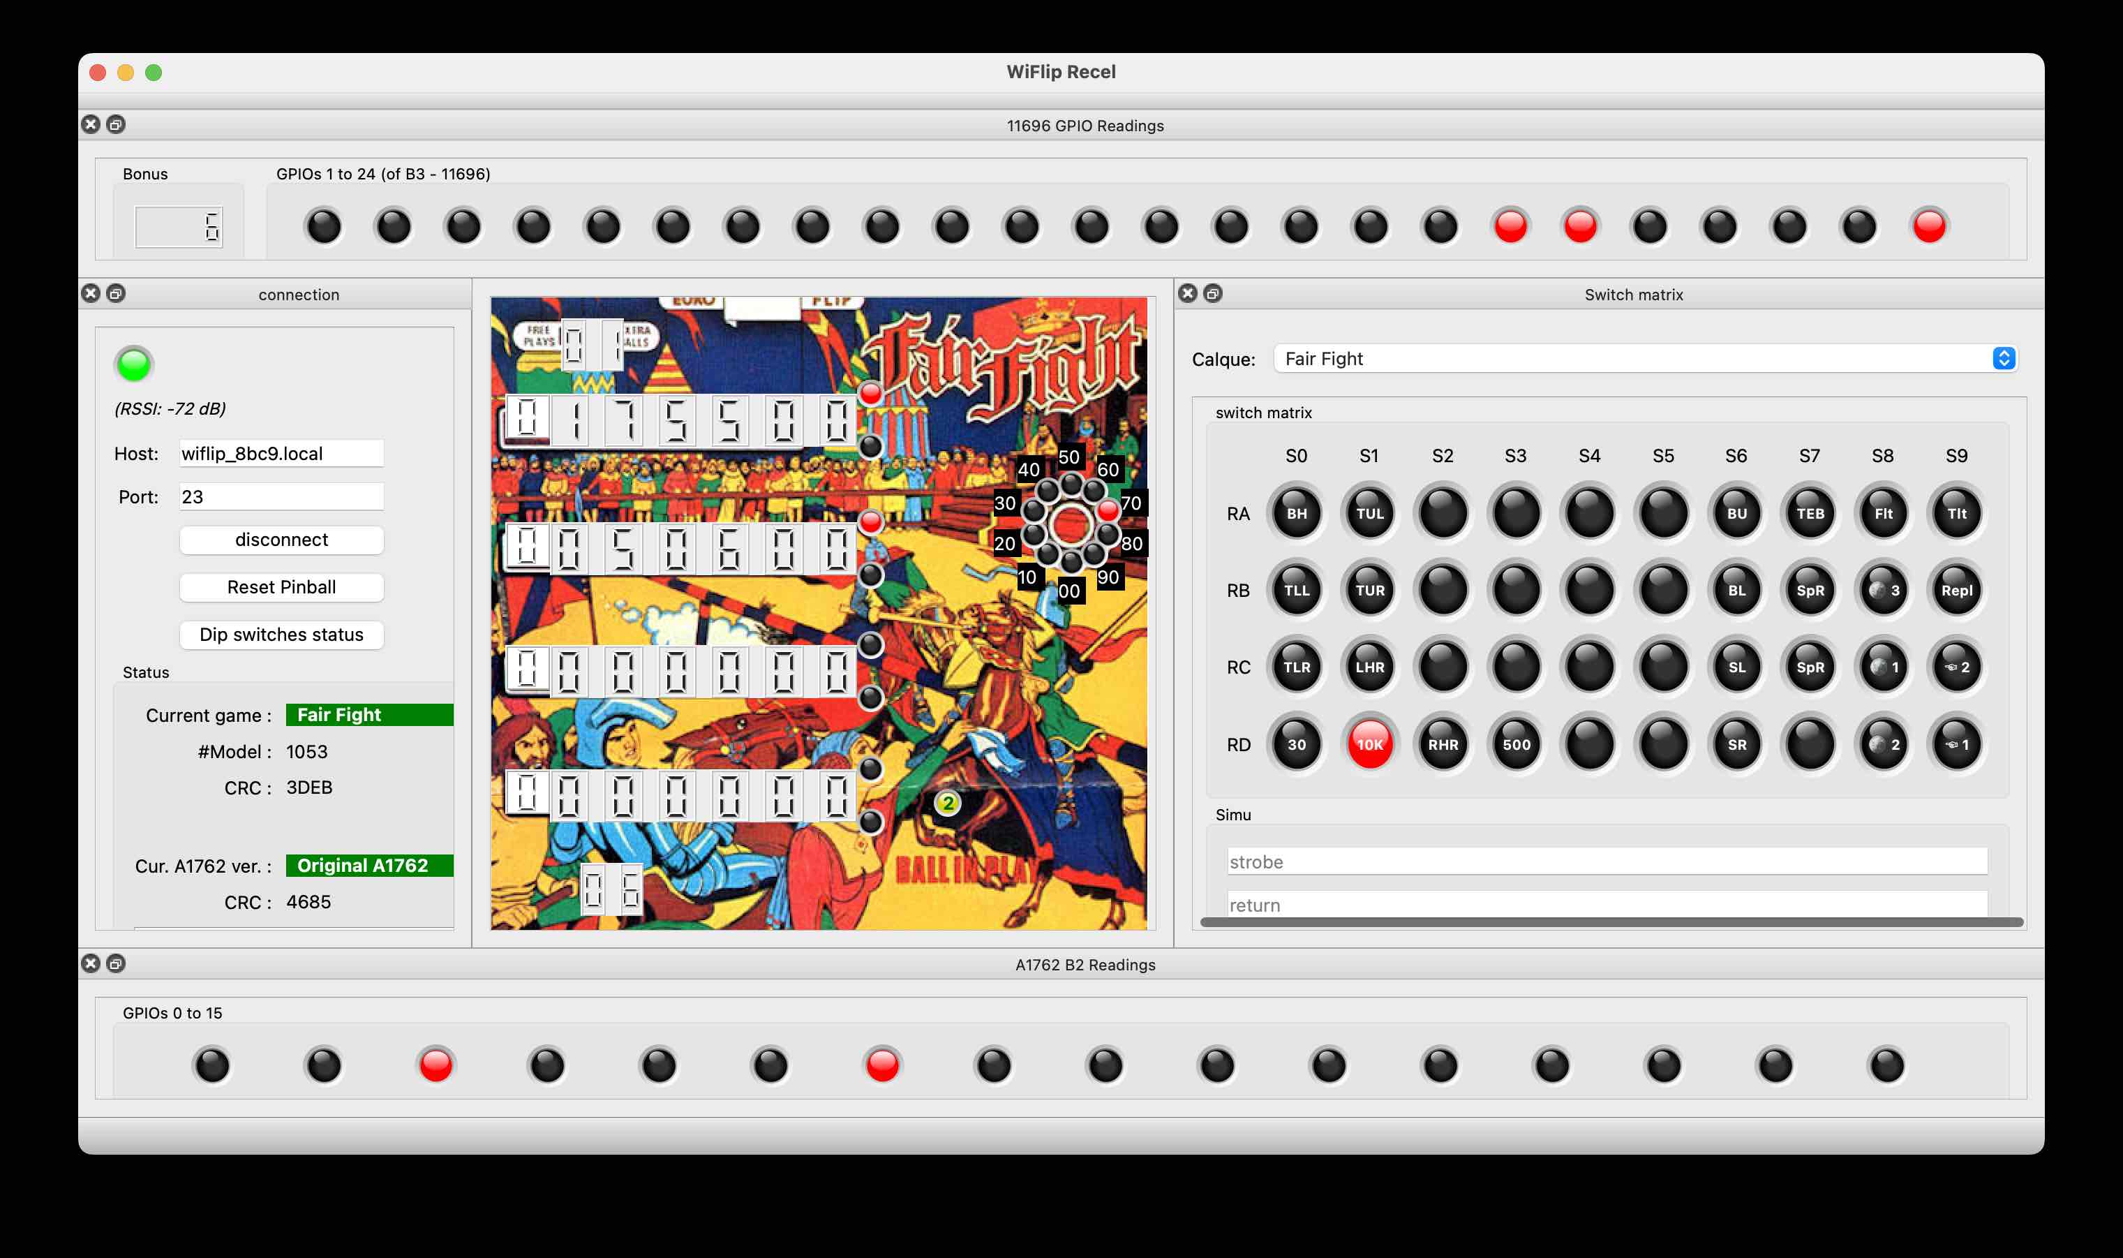Image resolution: width=2123 pixels, height=1258 pixels.
Task: Float the Switch matrix dock panel
Action: (1212, 293)
